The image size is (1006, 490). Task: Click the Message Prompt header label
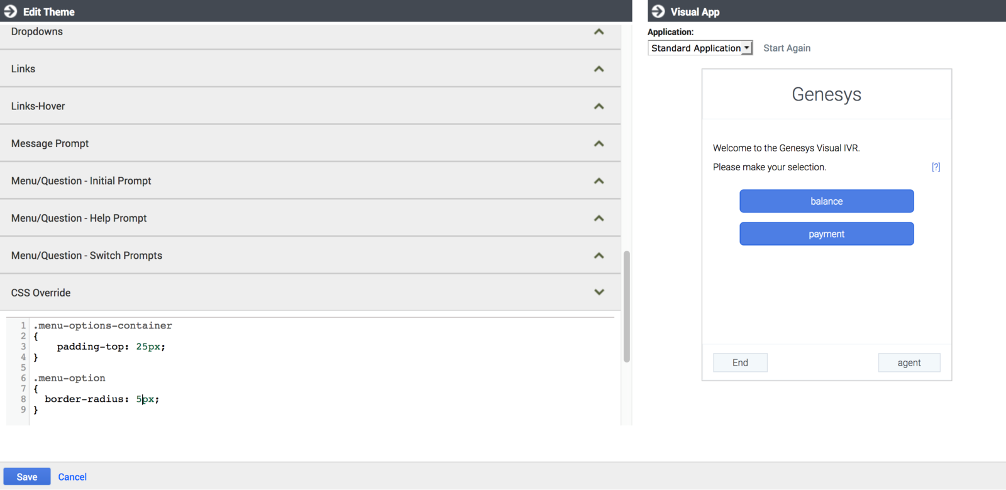point(50,143)
